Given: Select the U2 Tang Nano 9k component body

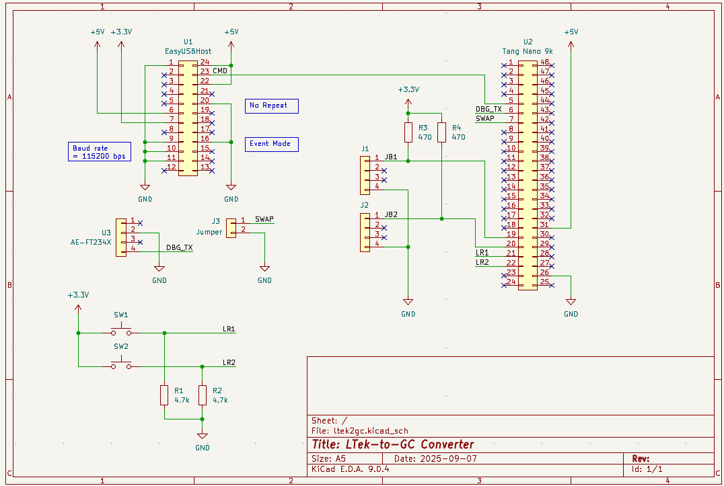Looking at the screenshot, I should click(x=528, y=175).
